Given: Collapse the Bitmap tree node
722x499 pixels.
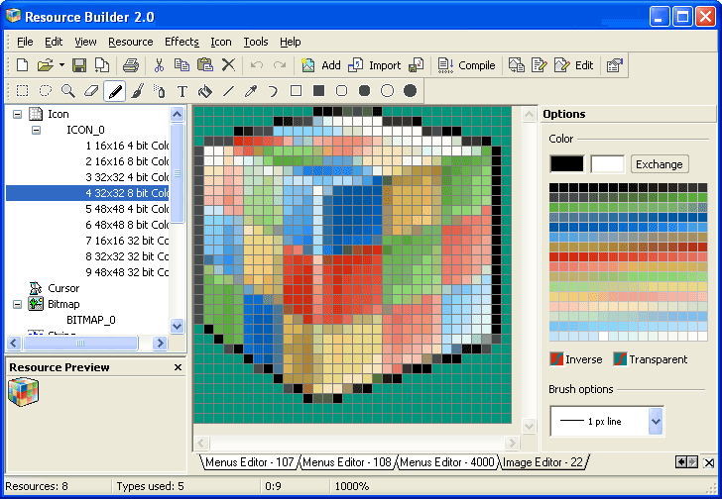Looking at the screenshot, I should (x=18, y=304).
